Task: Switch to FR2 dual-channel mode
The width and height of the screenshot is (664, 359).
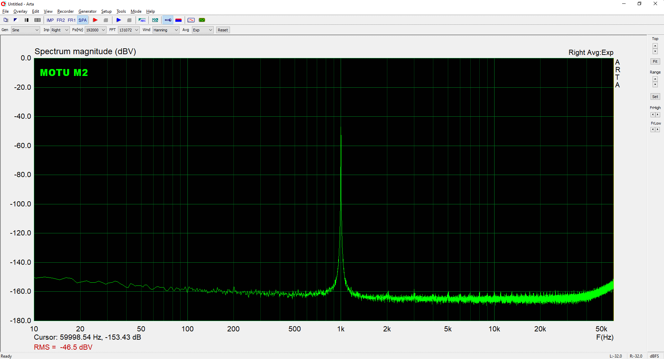Action: (x=61, y=20)
